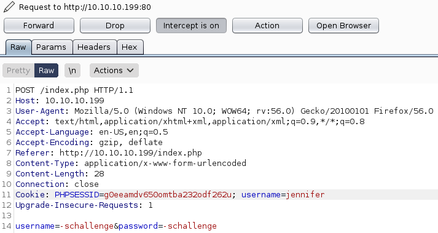Toggle the Intercept is on button

pos(191,26)
